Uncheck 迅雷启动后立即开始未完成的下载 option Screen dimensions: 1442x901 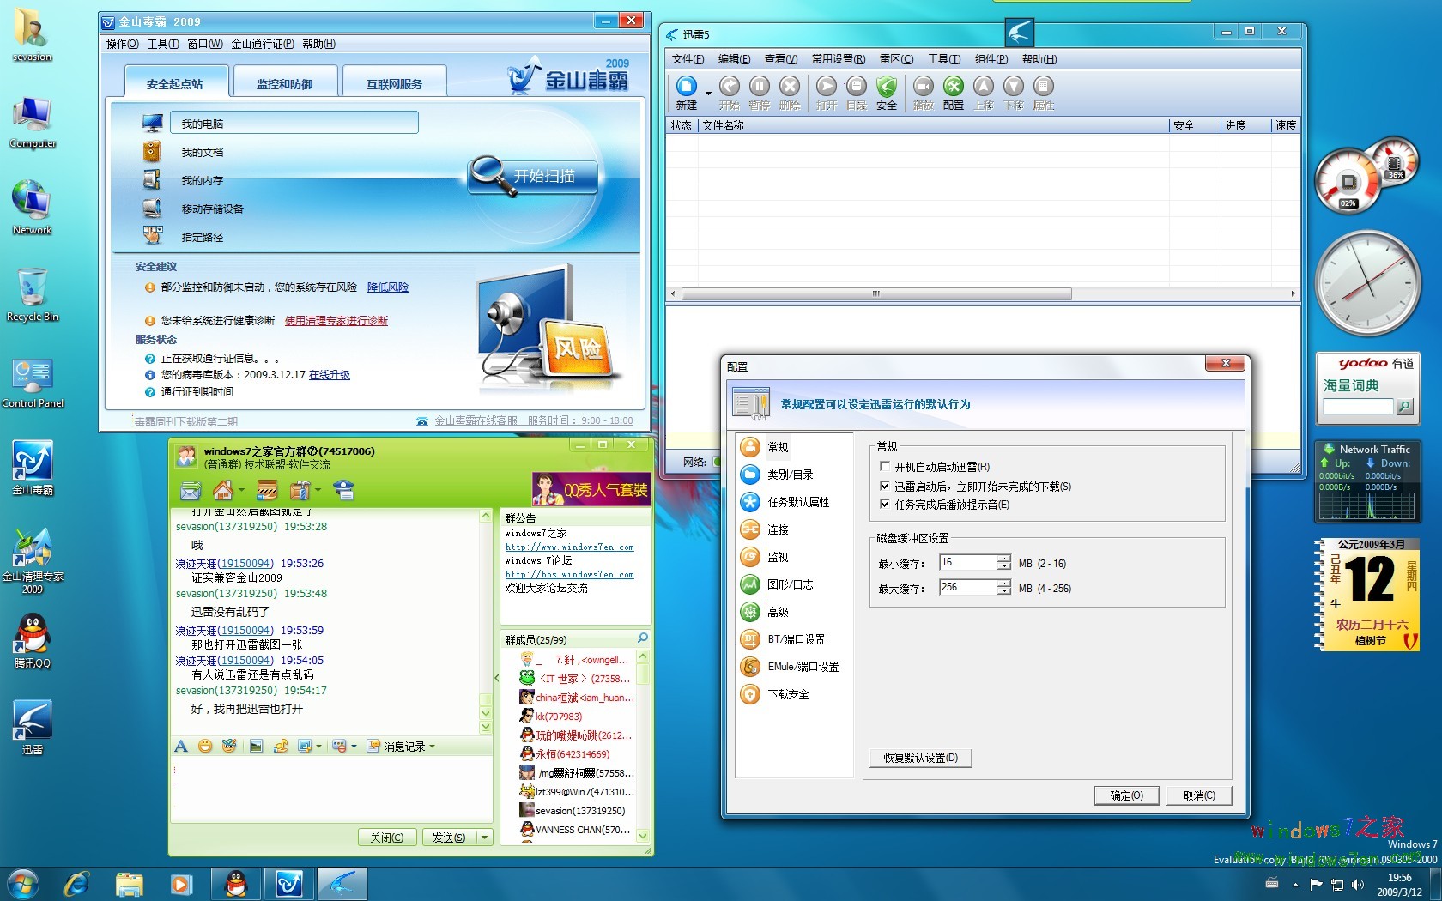(885, 486)
